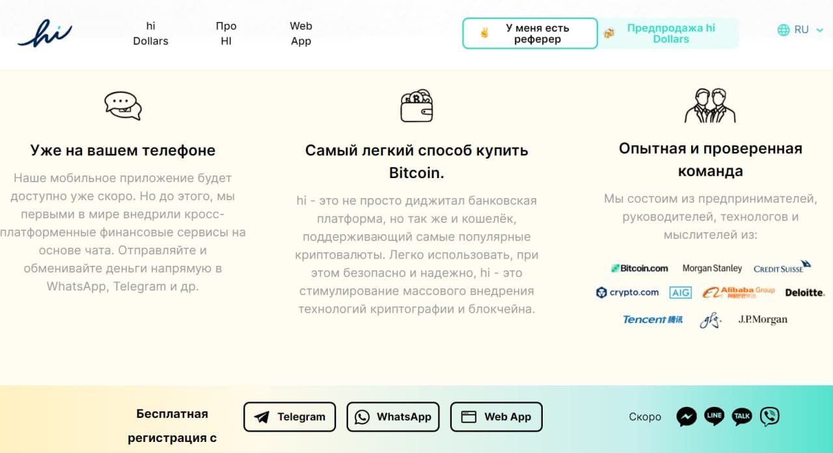Click the Viber icon
833x453 pixels.
tap(770, 417)
